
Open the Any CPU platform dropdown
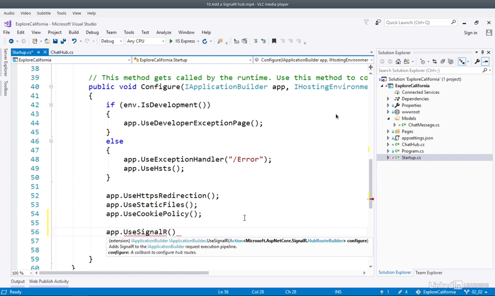[145, 42]
